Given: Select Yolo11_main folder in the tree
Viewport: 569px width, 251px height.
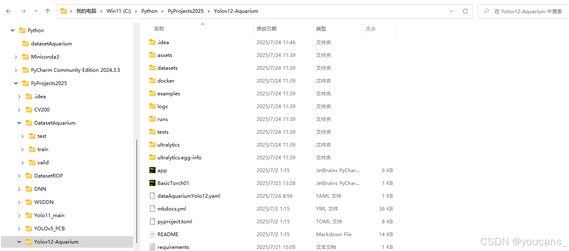Looking at the screenshot, I should tap(49, 215).
